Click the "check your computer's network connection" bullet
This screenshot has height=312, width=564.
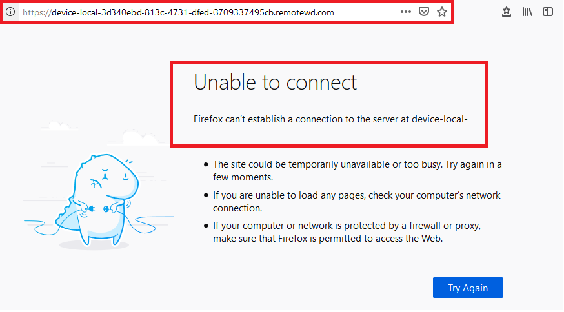coord(356,202)
